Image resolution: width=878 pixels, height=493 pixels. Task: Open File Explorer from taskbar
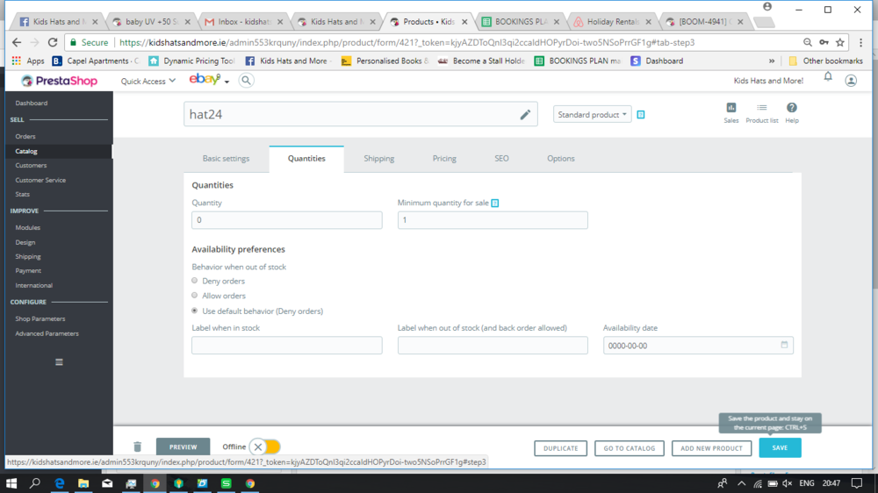tap(83, 483)
